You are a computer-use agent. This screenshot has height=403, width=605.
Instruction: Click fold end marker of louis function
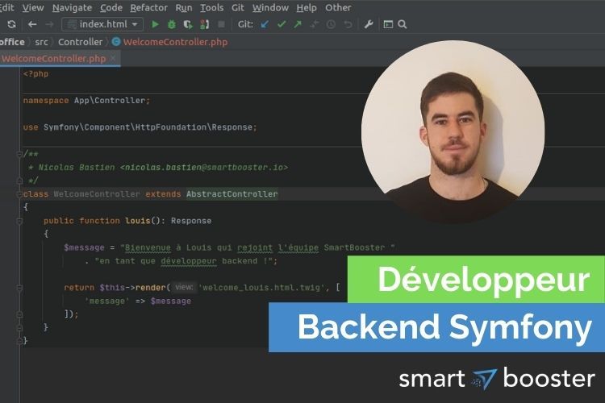[19, 328]
